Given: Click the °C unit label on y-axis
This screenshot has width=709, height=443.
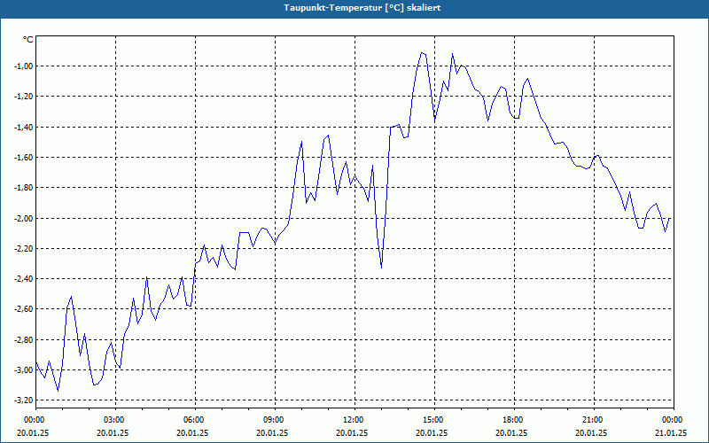Looking at the screenshot, I should (x=27, y=40).
